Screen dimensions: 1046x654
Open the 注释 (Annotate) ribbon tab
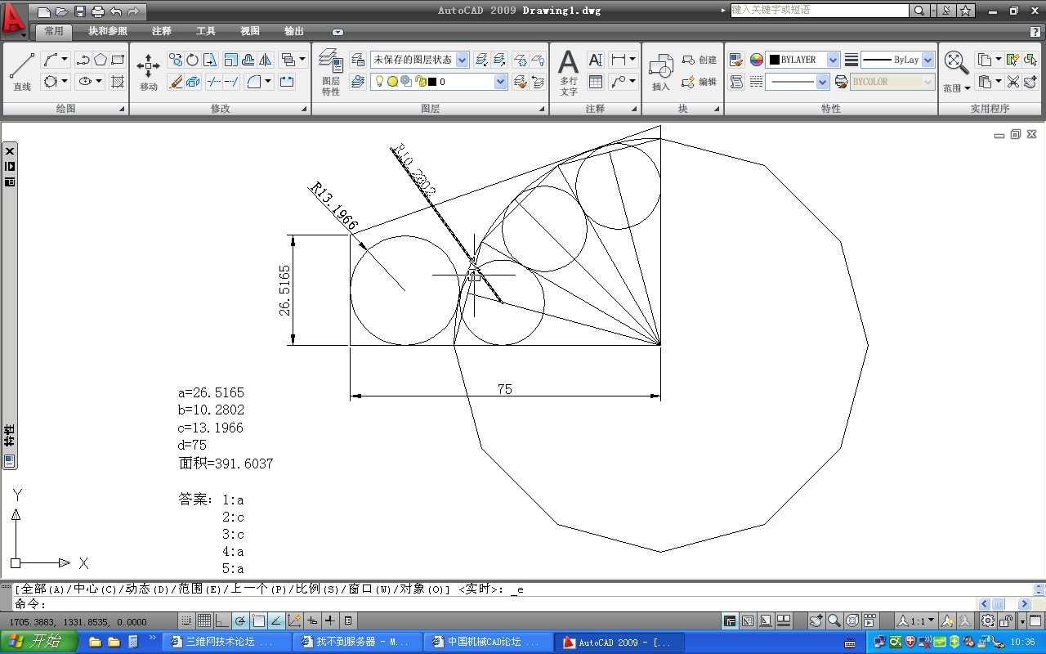[162, 31]
